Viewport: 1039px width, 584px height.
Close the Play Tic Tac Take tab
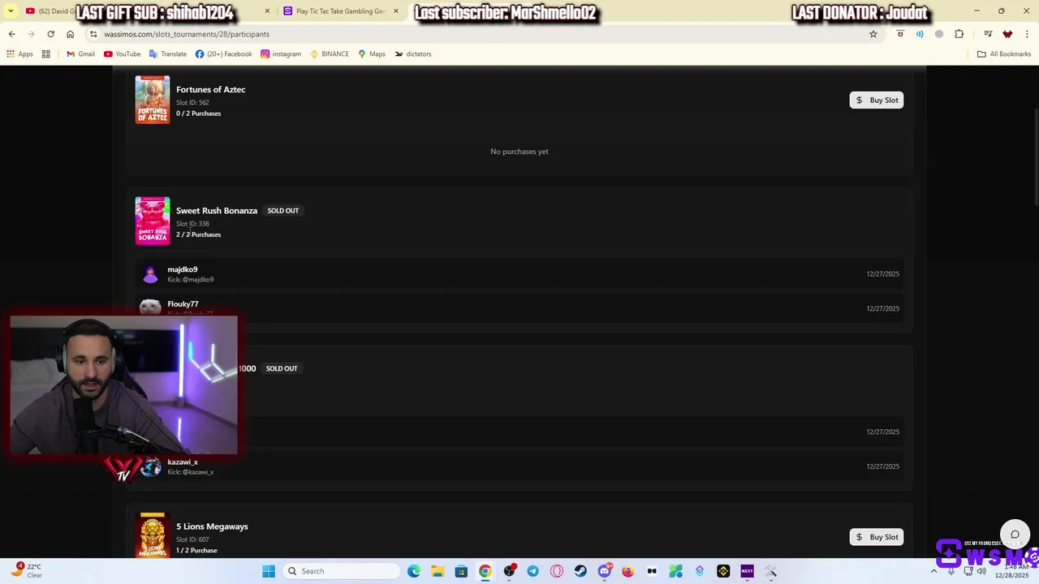[x=396, y=11]
